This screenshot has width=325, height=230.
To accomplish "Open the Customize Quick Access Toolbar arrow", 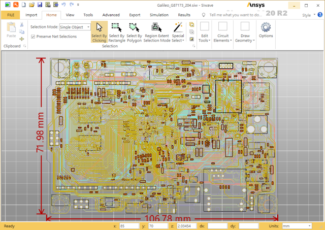I will tap(78, 5).
